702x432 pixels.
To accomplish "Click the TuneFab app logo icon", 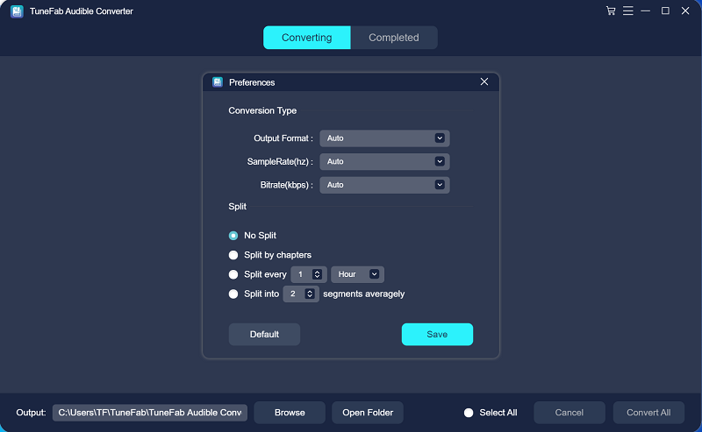I will (16, 11).
